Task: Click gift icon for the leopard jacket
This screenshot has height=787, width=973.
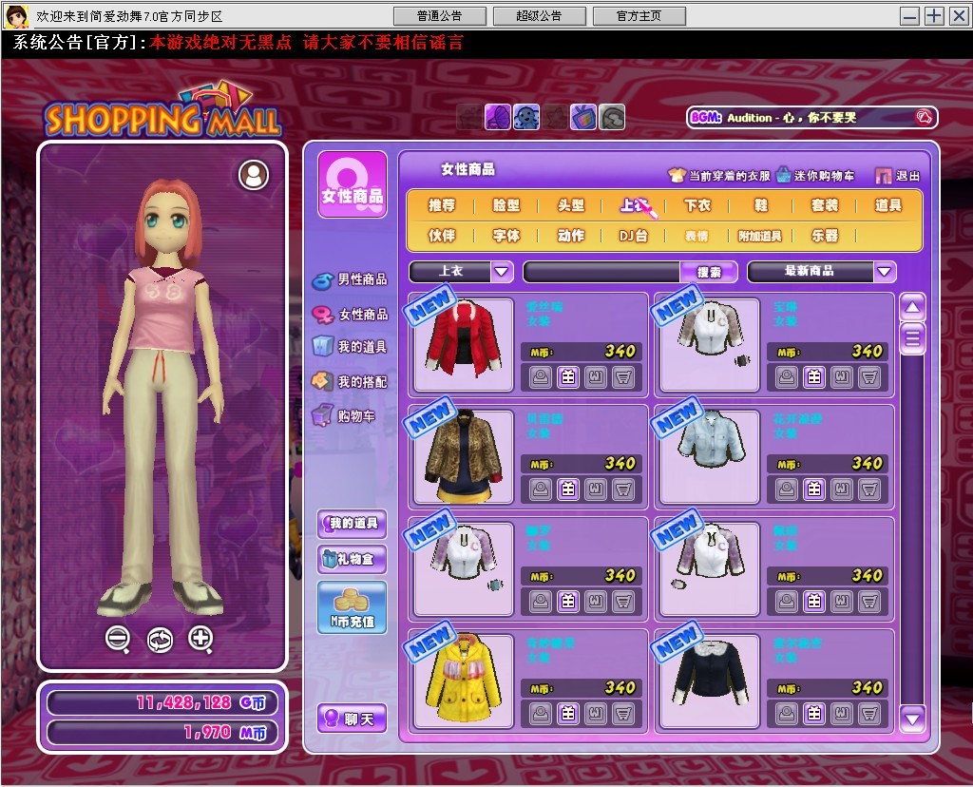Action: 567,489
